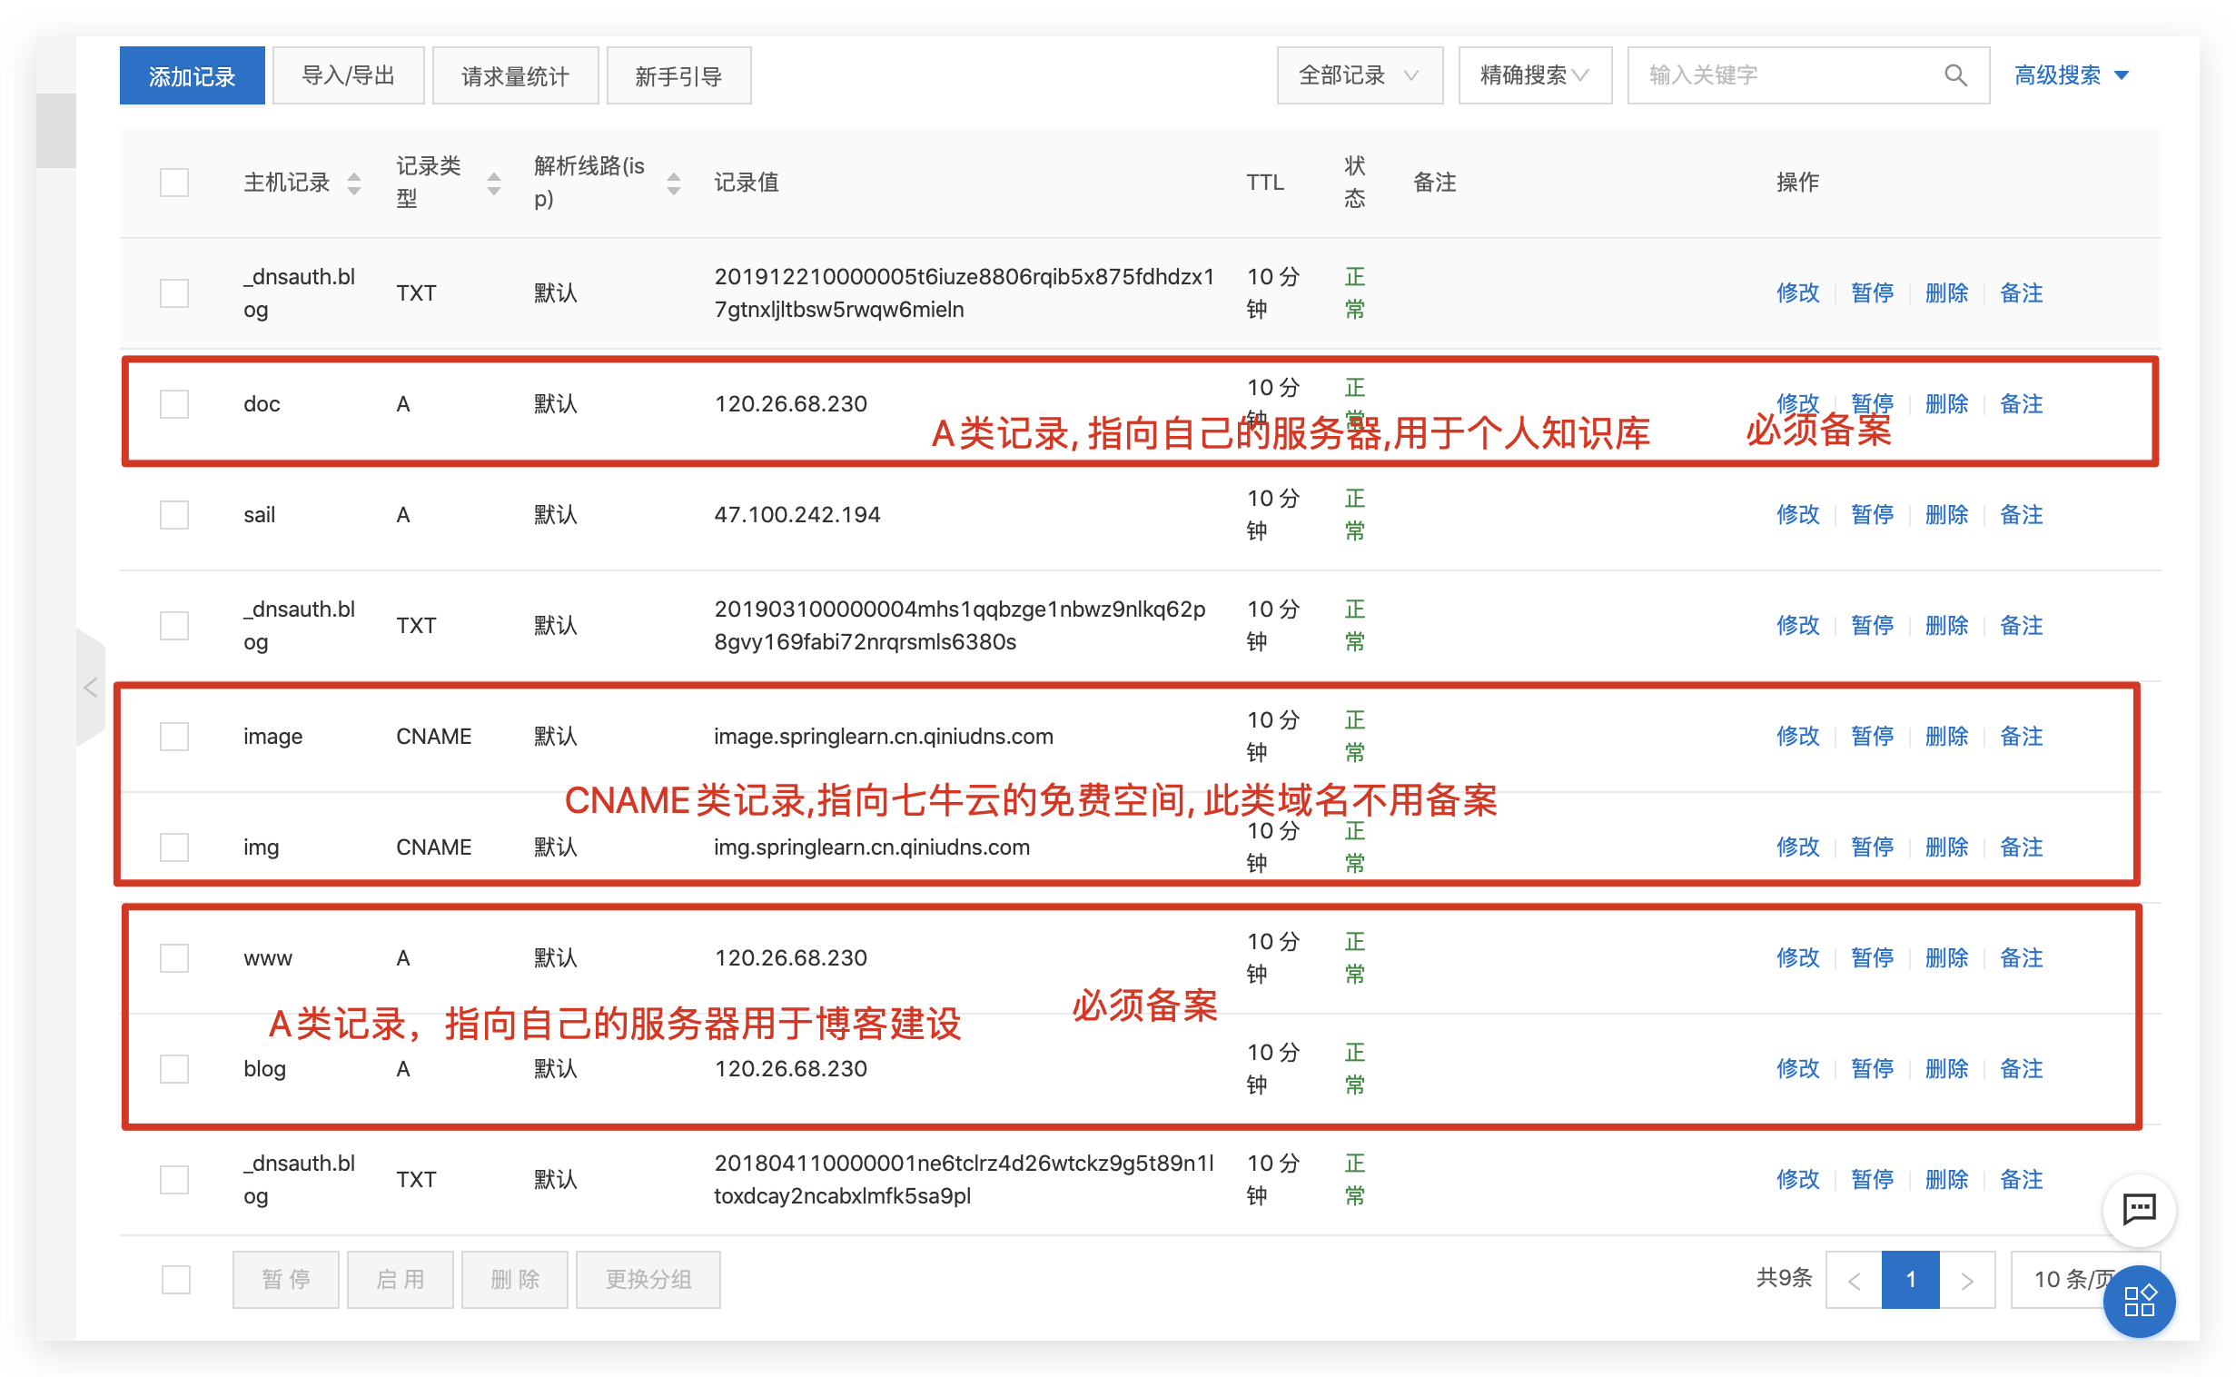2236x1377 pixels.
Task: Click the search magnifier icon
Action: pos(1954,75)
